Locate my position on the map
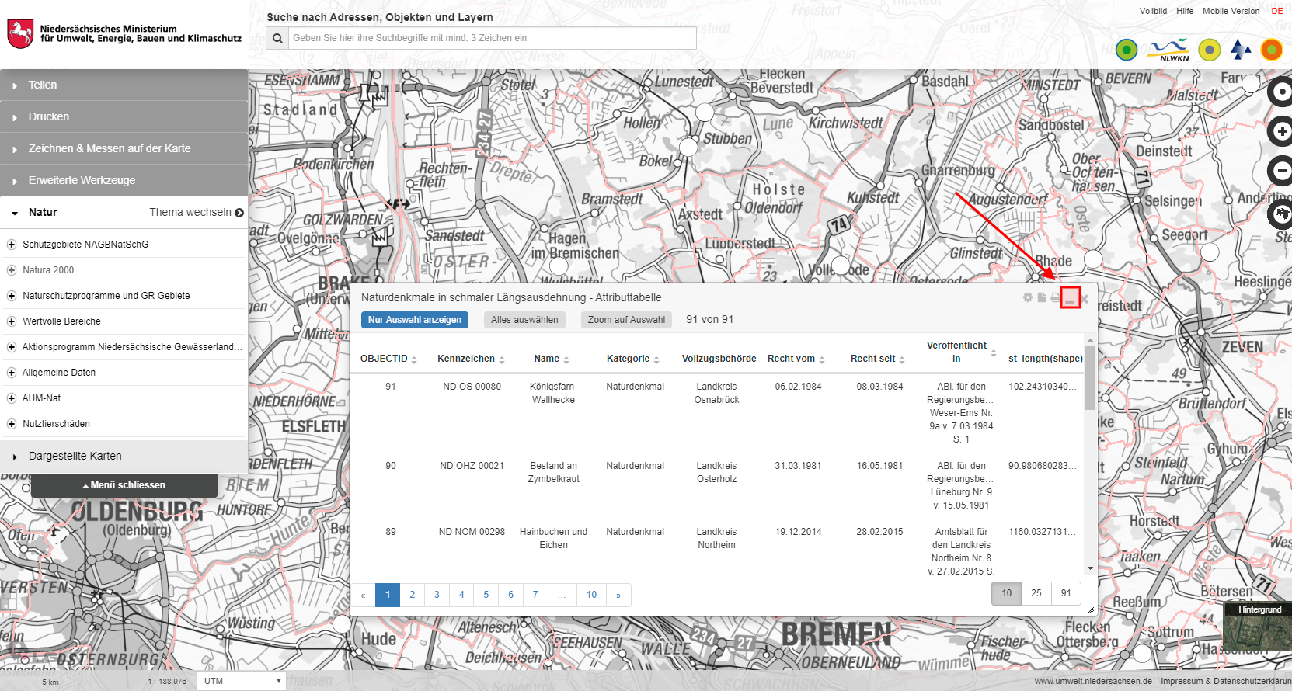1292x691 pixels. tap(1280, 92)
